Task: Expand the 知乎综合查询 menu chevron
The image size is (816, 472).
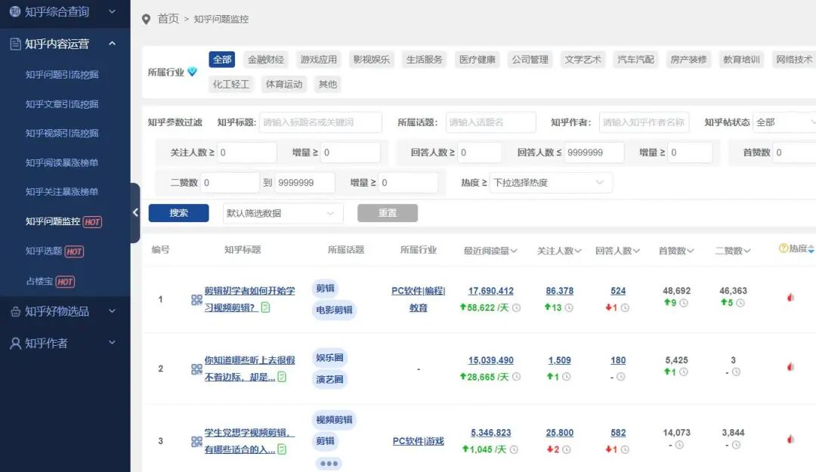Action: tap(112, 11)
